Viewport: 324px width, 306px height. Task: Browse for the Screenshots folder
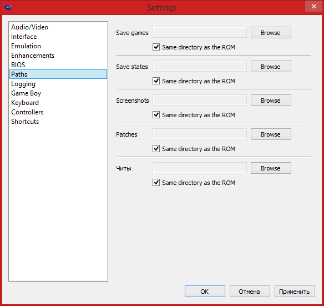(x=271, y=101)
